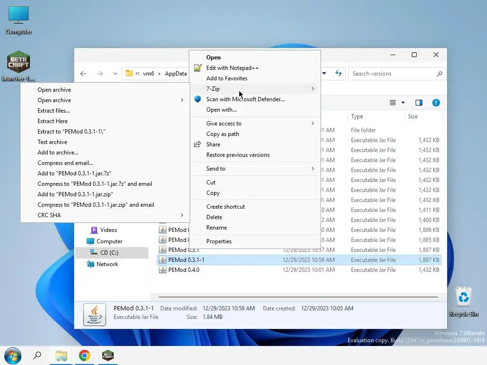Screen dimensions: 487x365
Task: Click the Defender shield icon
Action: coord(197,99)
